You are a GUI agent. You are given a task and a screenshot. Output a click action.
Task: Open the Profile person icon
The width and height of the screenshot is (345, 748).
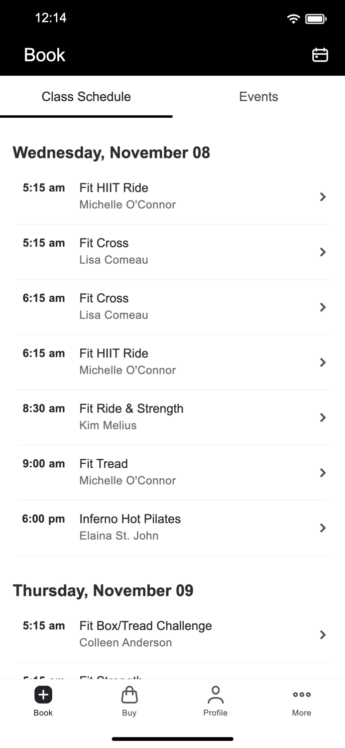pyautogui.click(x=215, y=694)
